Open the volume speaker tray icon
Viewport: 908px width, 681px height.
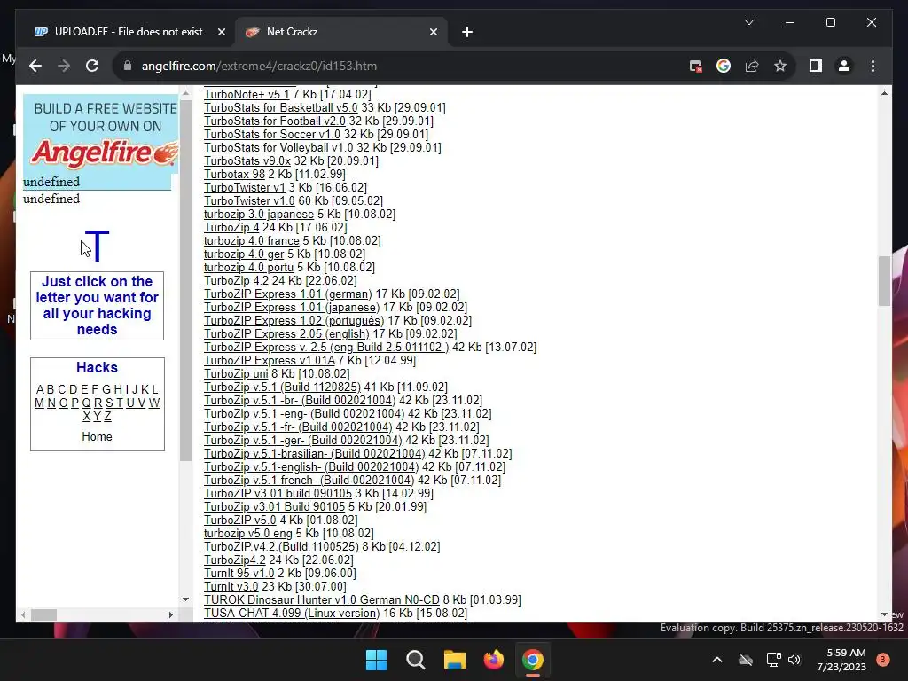click(x=794, y=660)
